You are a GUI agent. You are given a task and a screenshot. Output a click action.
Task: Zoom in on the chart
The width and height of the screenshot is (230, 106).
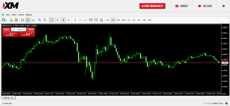(40, 20)
